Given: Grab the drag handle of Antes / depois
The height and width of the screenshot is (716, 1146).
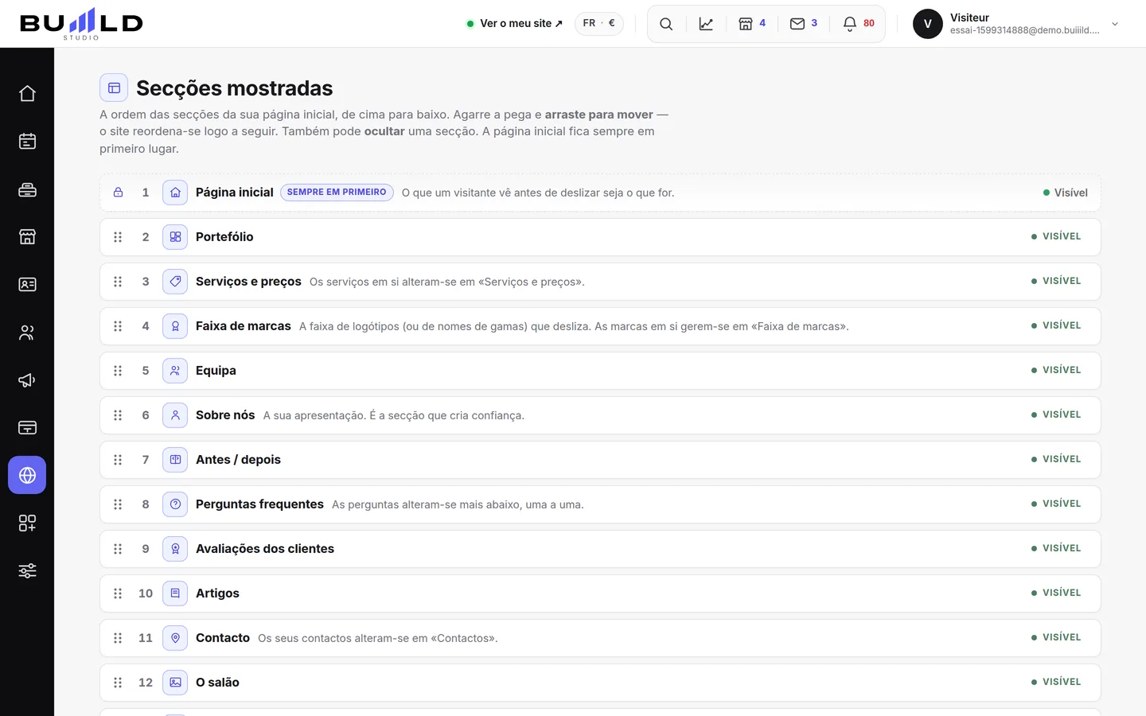Looking at the screenshot, I should click(118, 460).
